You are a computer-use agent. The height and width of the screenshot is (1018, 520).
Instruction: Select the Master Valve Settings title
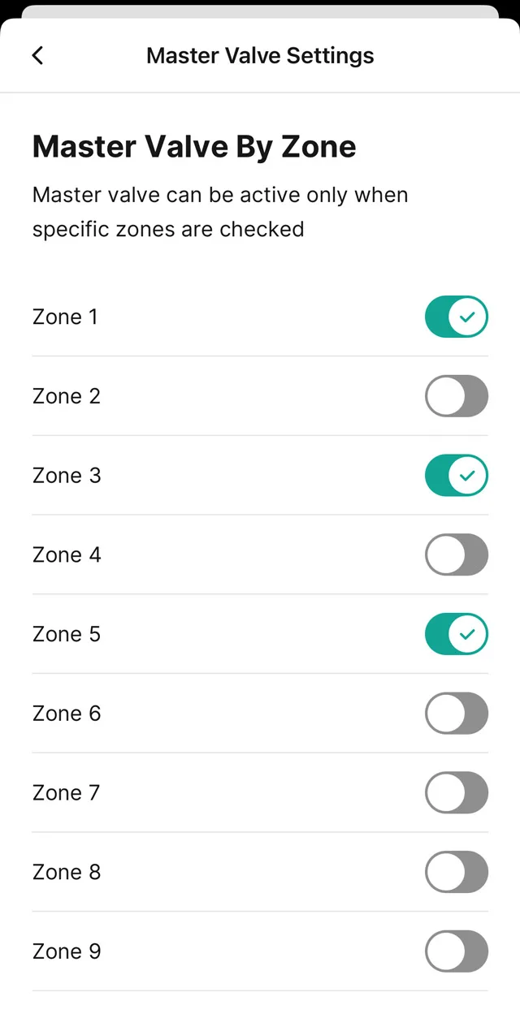(260, 55)
